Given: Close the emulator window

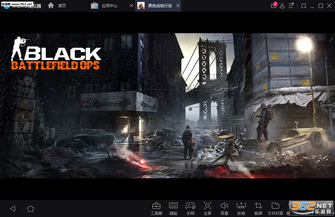Looking at the screenshot, I should pyautogui.click(x=329, y=6).
